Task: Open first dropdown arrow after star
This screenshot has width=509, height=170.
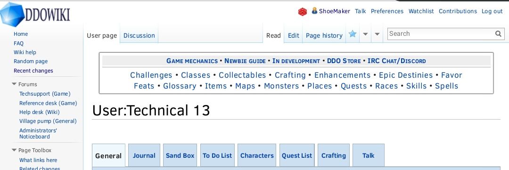Action: [365, 34]
